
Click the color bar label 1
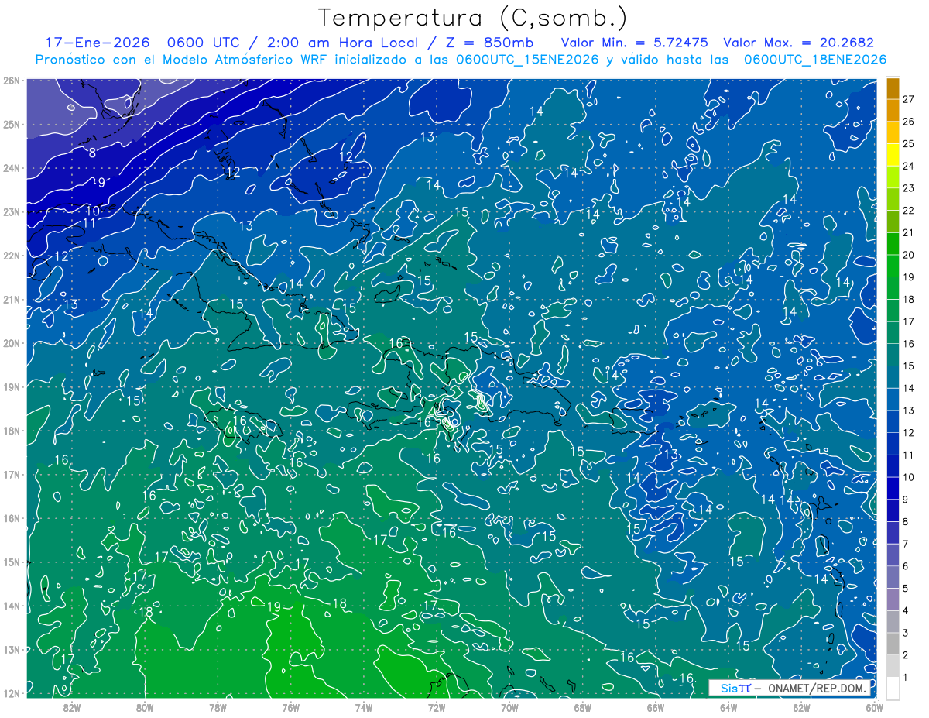(906, 678)
